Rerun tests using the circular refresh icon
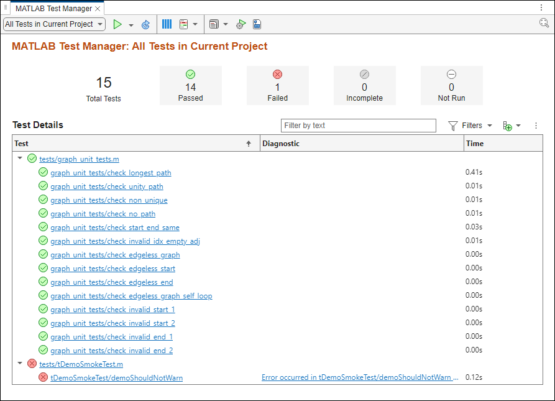This screenshot has height=401, width=555. coord(145,24)
